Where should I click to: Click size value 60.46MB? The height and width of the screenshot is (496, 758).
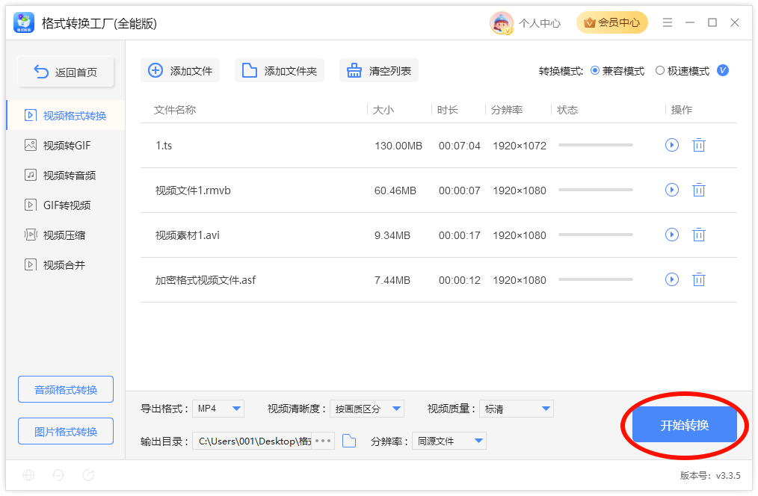coord(395,190)
